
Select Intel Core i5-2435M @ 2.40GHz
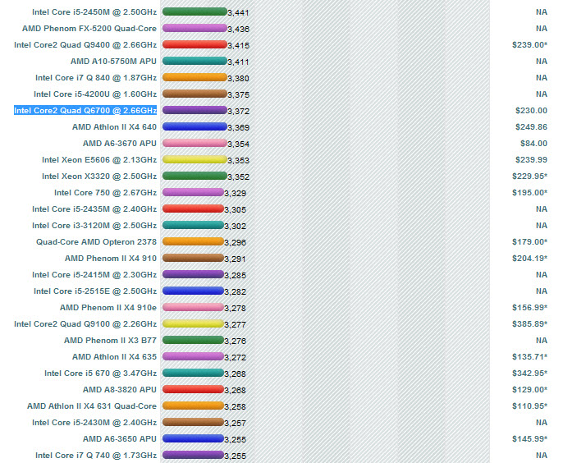click(x=94, y=209)
